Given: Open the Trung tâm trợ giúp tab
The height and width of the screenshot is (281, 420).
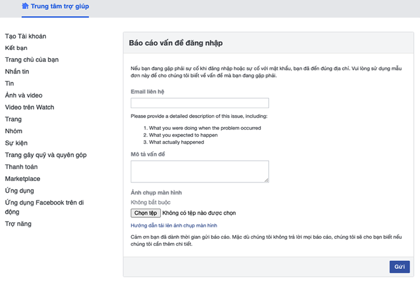Looking at the screenshot, I should tap(59, 7).
